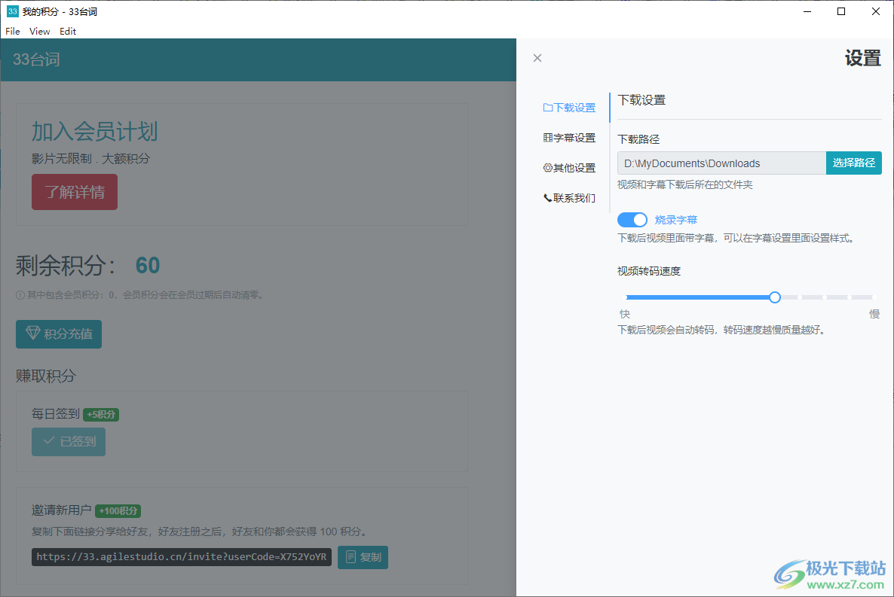This screenshot has width=894, height=597.
Task: Click the remaining points value 60
Action: (x=148, y=266)
